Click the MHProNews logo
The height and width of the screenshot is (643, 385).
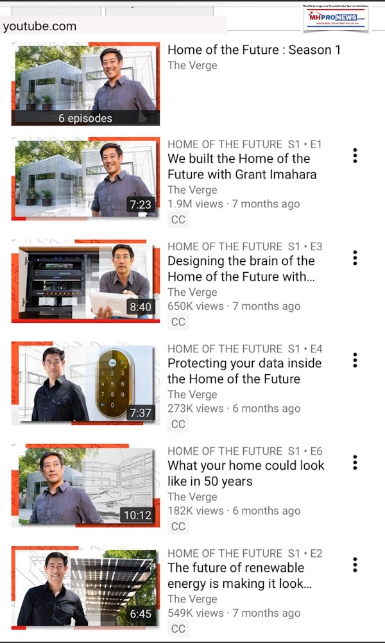pos(336,19)
